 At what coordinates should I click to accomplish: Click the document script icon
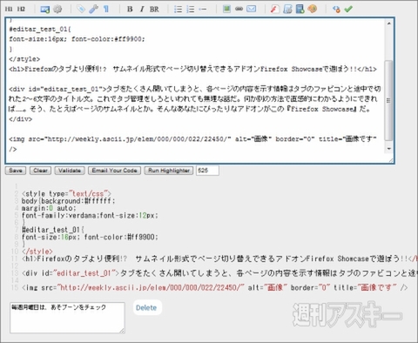tap(287, 10)
